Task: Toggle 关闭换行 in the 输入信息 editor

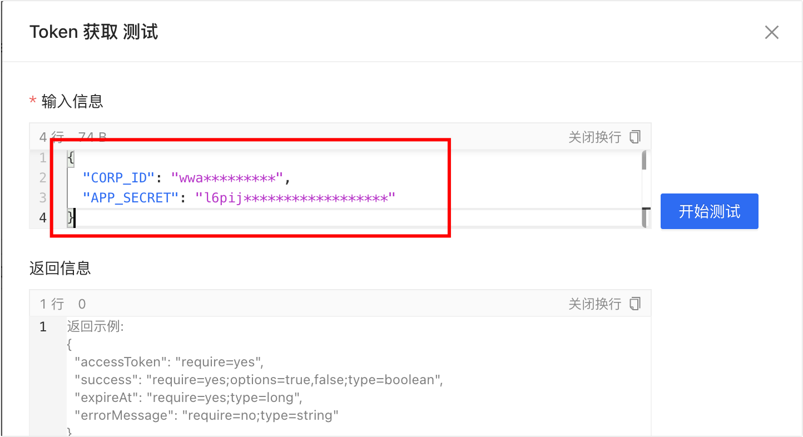Action: (594, 137)
